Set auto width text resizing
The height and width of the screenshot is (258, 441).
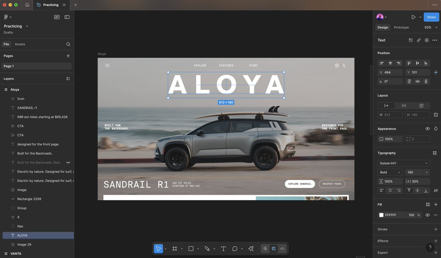386,105
